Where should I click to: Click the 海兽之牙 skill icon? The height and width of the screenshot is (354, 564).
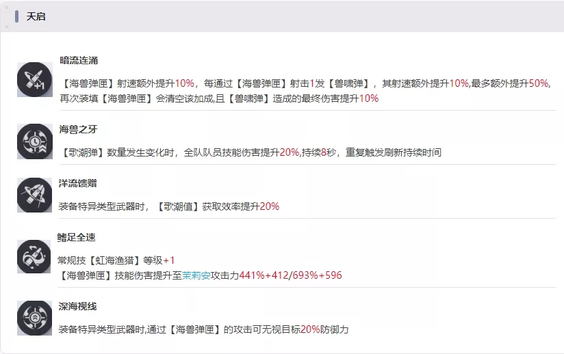[34, 141]
